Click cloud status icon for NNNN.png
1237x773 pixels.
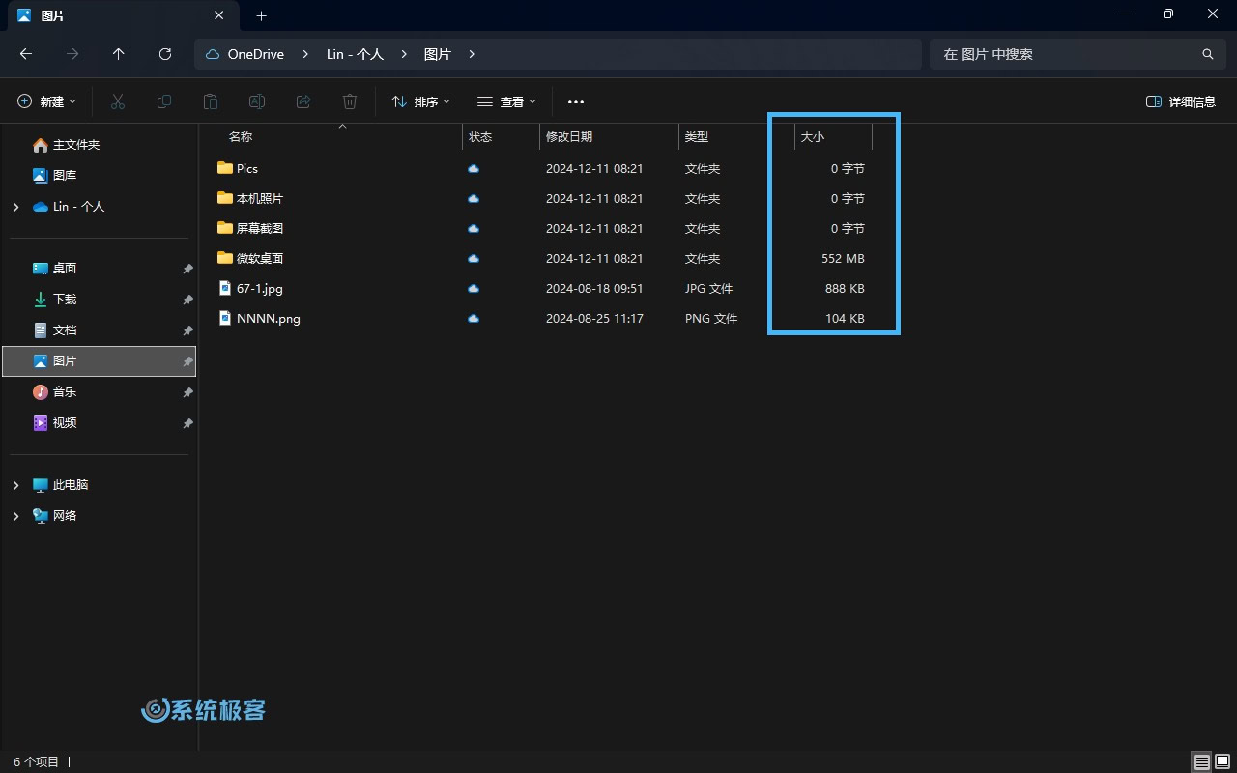click(x=474, y=318)
